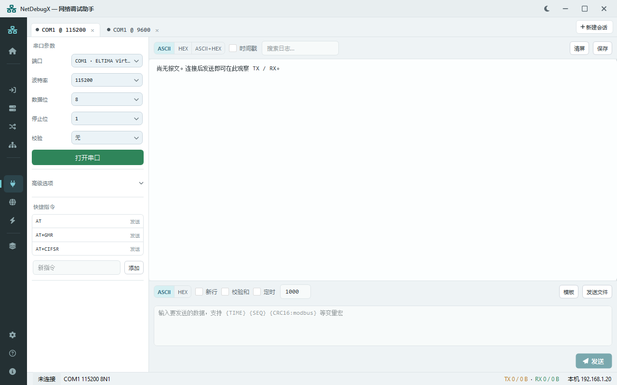
Task: Select the serial plug sidebar icon
Action: pyautogui.click(x=13, y=184)
